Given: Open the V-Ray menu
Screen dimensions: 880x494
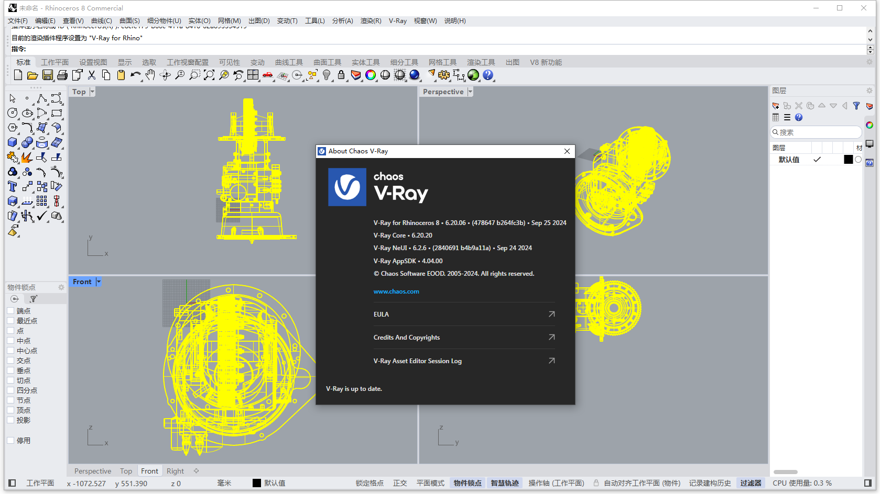Looking at the screenshot, I should pyautogui.click(x=398, y=21).
